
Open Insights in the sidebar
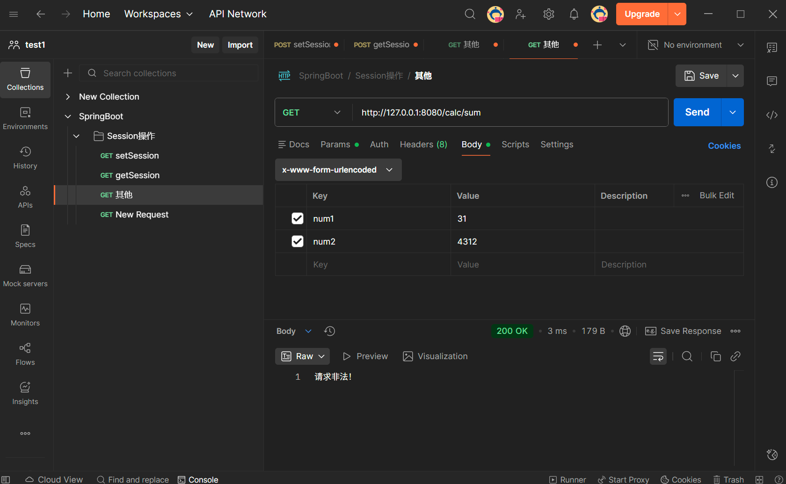[x=25, y=394]
